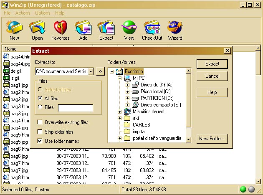This screenshot has width=263, height=195.
Task: Click the GIF icon beside de.gif
Action: pos(6,71)
